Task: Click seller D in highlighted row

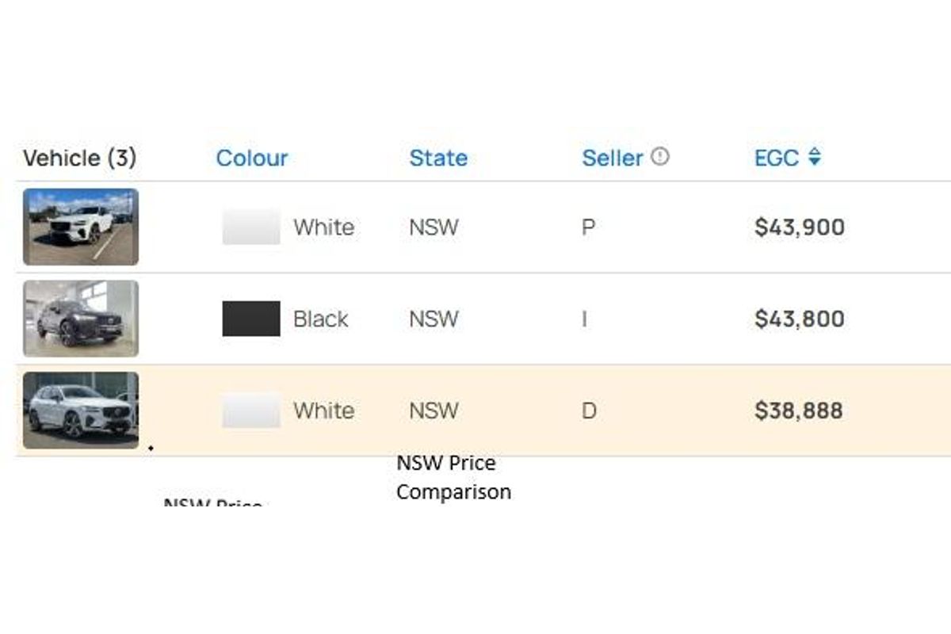Action: [x=589, y=411]
